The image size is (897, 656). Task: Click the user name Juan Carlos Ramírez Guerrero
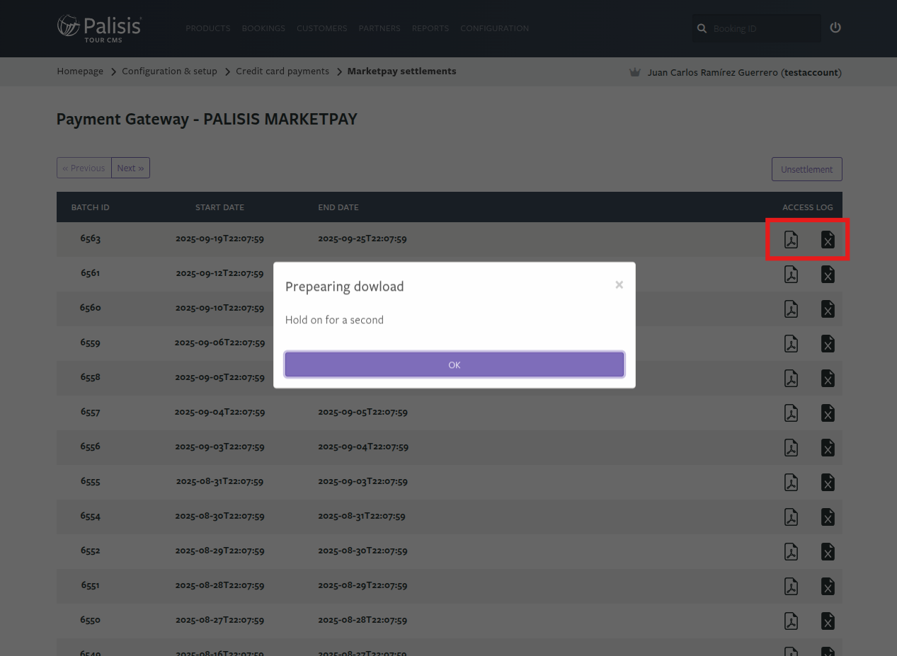(x=712, y=72)
